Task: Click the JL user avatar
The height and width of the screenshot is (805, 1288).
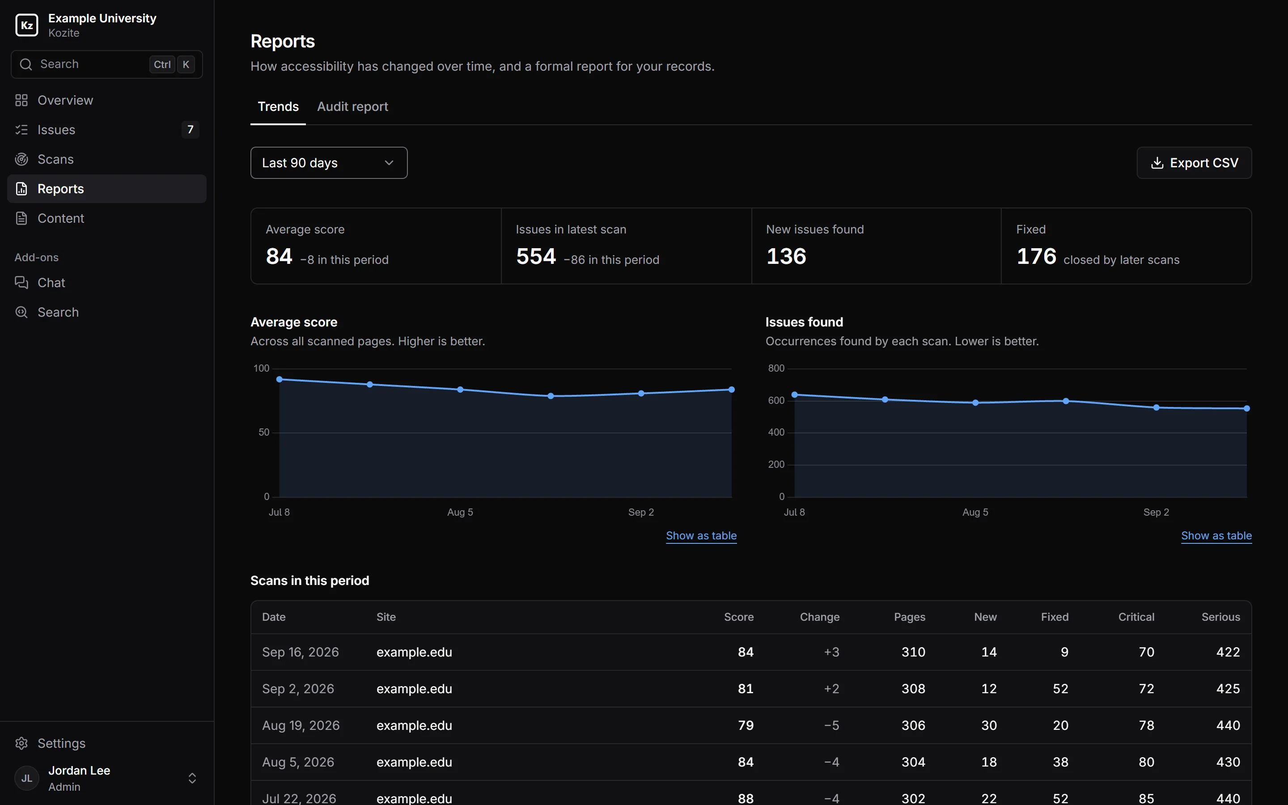Action: 27,778
